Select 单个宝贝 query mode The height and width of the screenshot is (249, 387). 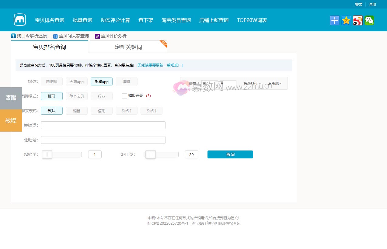coord(76,96)
